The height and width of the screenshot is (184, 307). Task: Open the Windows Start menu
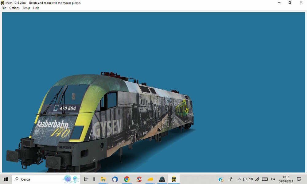[6, 179]
